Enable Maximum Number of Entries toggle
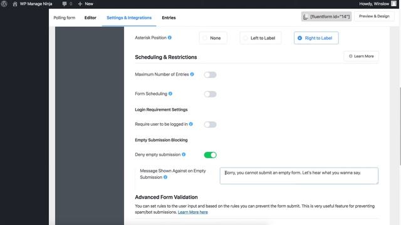401x225 pixels. click(211, 75)
